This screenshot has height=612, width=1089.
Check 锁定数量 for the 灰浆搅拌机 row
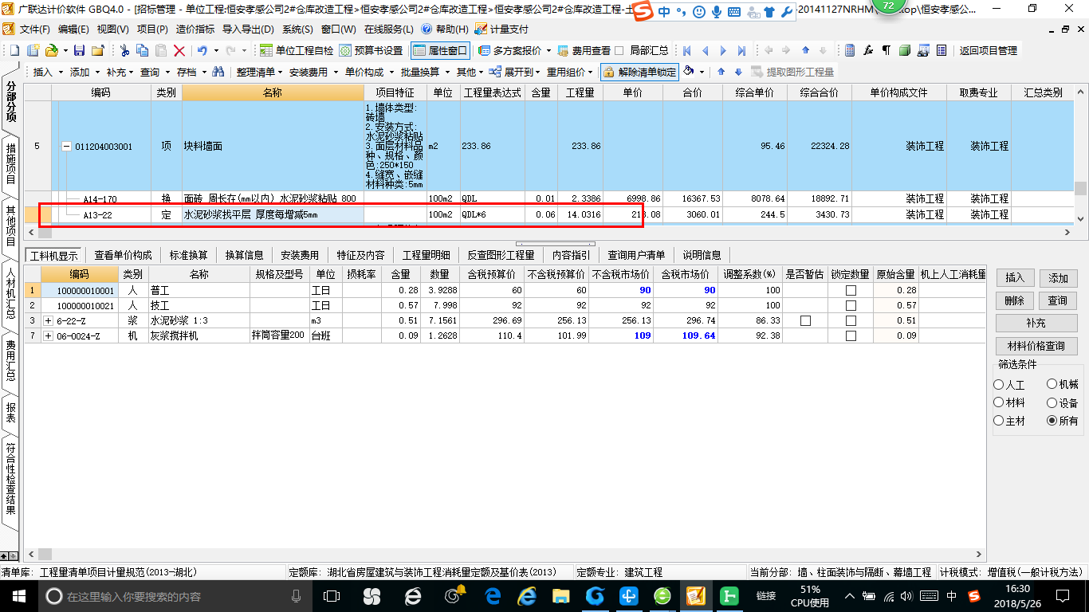851,335
